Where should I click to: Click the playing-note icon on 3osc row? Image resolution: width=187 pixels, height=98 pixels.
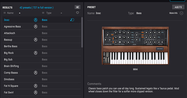(72, 20)
